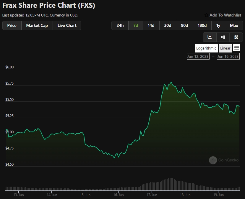Select the 1y time range
Viewport: 245px width, 199px height.
(218, 25)
